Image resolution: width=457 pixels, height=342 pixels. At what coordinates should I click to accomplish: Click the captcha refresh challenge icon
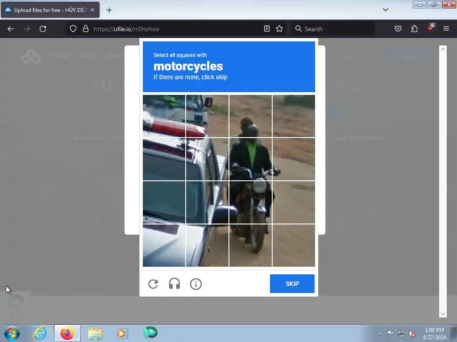153,284
